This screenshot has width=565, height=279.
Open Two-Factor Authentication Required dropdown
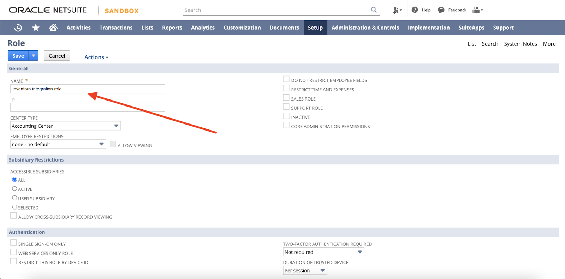(x=359, y=252)
